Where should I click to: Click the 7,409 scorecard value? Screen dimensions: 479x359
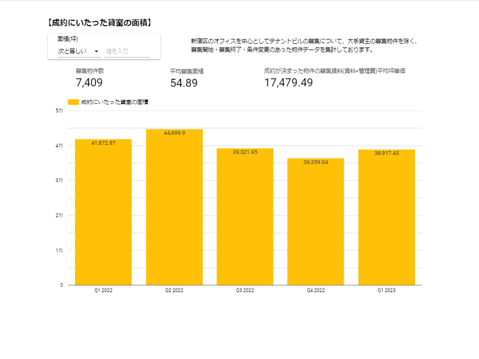[x=89, y=82]
